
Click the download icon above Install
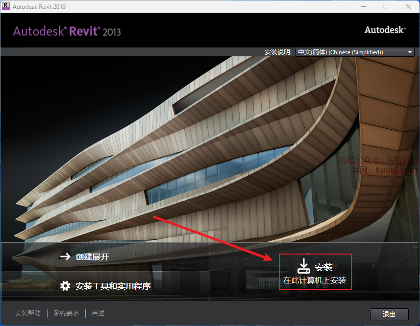(303, 266)
